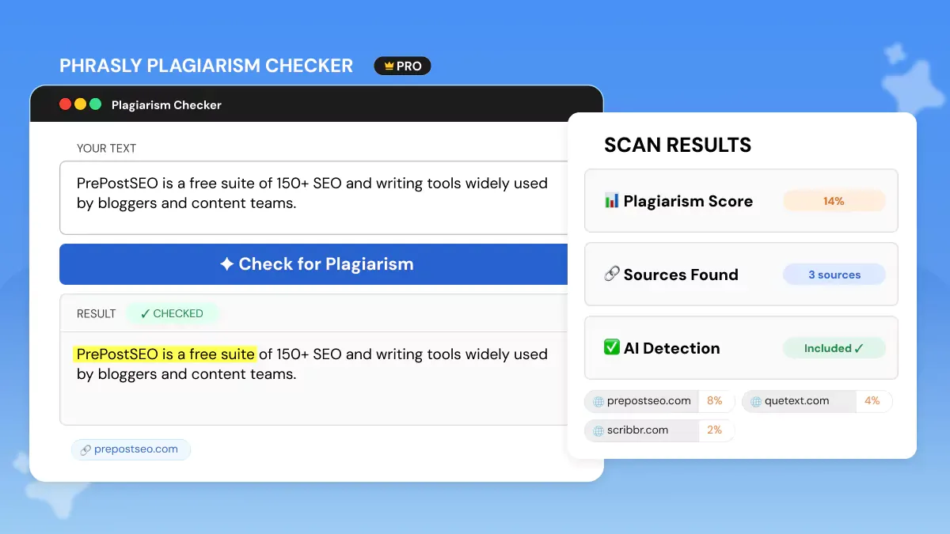This screenshot has width=950, height=534.
Task: Click the Sources Found label
Action: pos(681,275)
